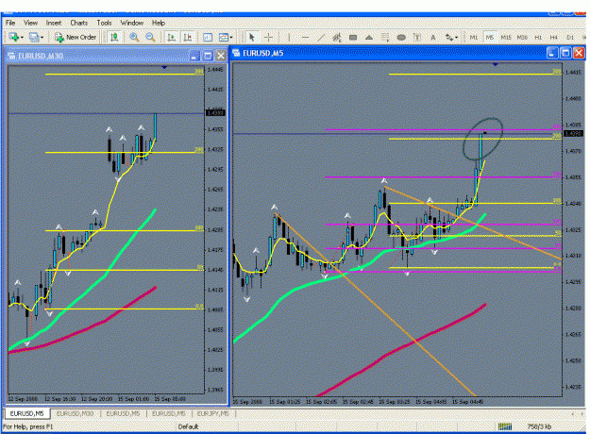This screenshot has width=590, height=434.
Task: Zoom out on the chart
Action: 150,37
